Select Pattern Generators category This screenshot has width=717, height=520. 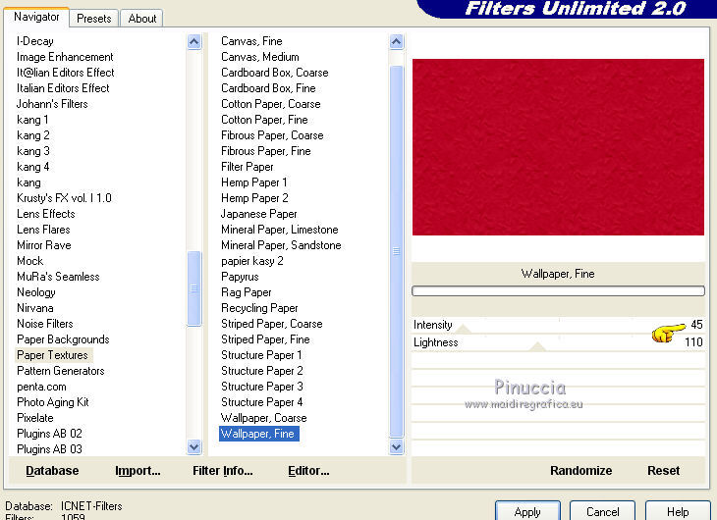(x=60, y=371)
